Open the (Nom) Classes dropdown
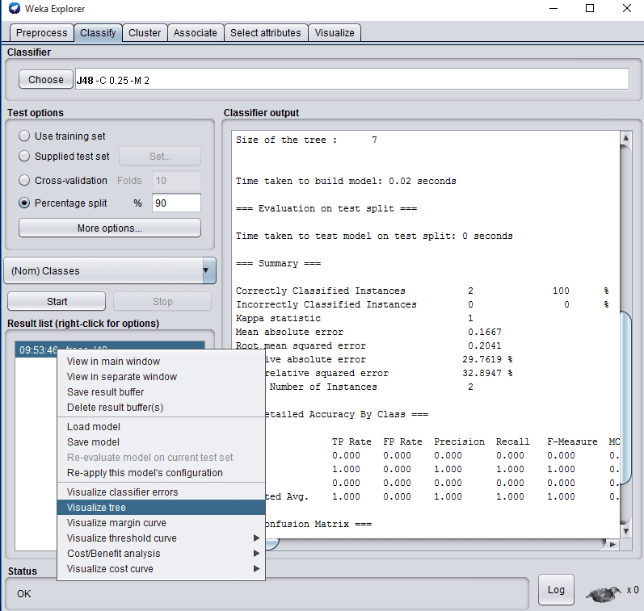This screenshot has height=611, width=644. [110, 271]
